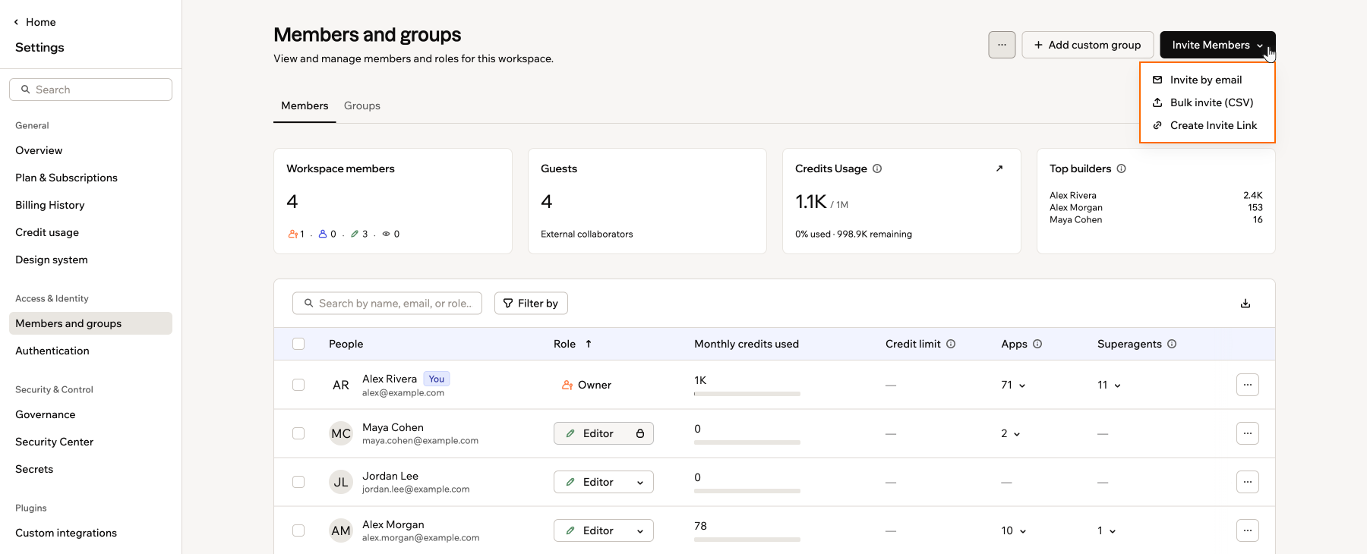Open Jordan Lee's Editor role dropdown

click(604, 482)
